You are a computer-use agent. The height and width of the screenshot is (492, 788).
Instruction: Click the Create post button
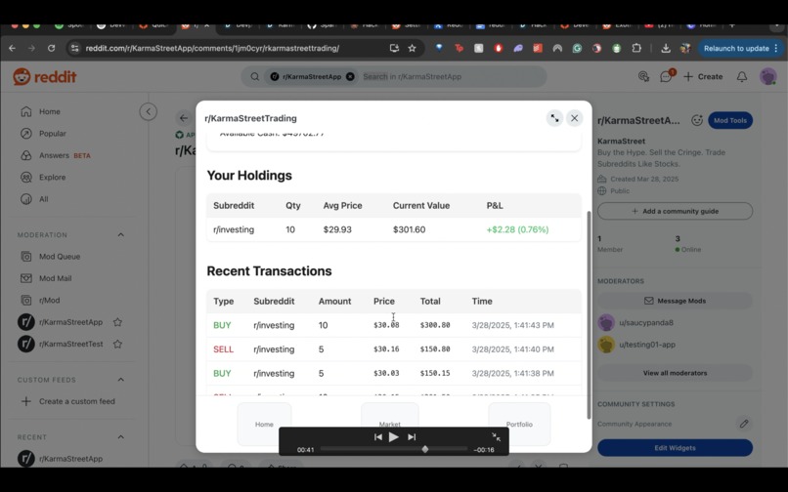(x=703, y=77)
